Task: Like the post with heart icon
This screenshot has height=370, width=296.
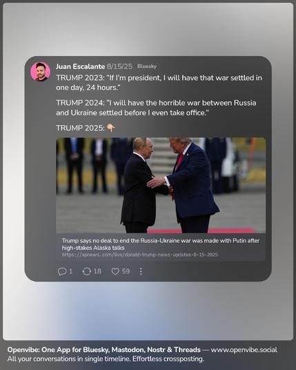Action: coord(115,271)
